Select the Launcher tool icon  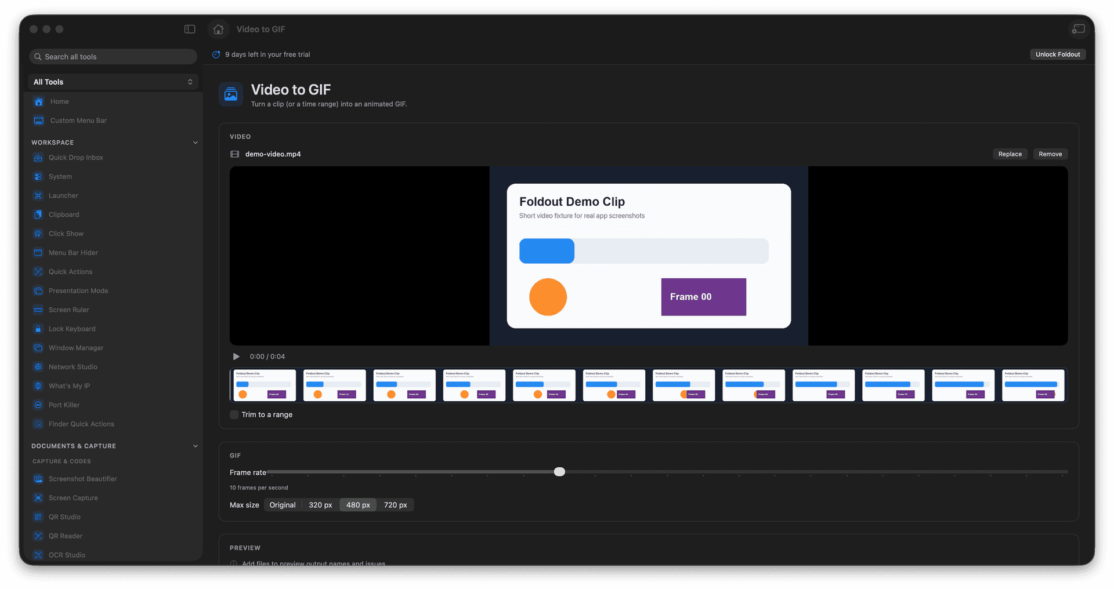coord(38,196)
